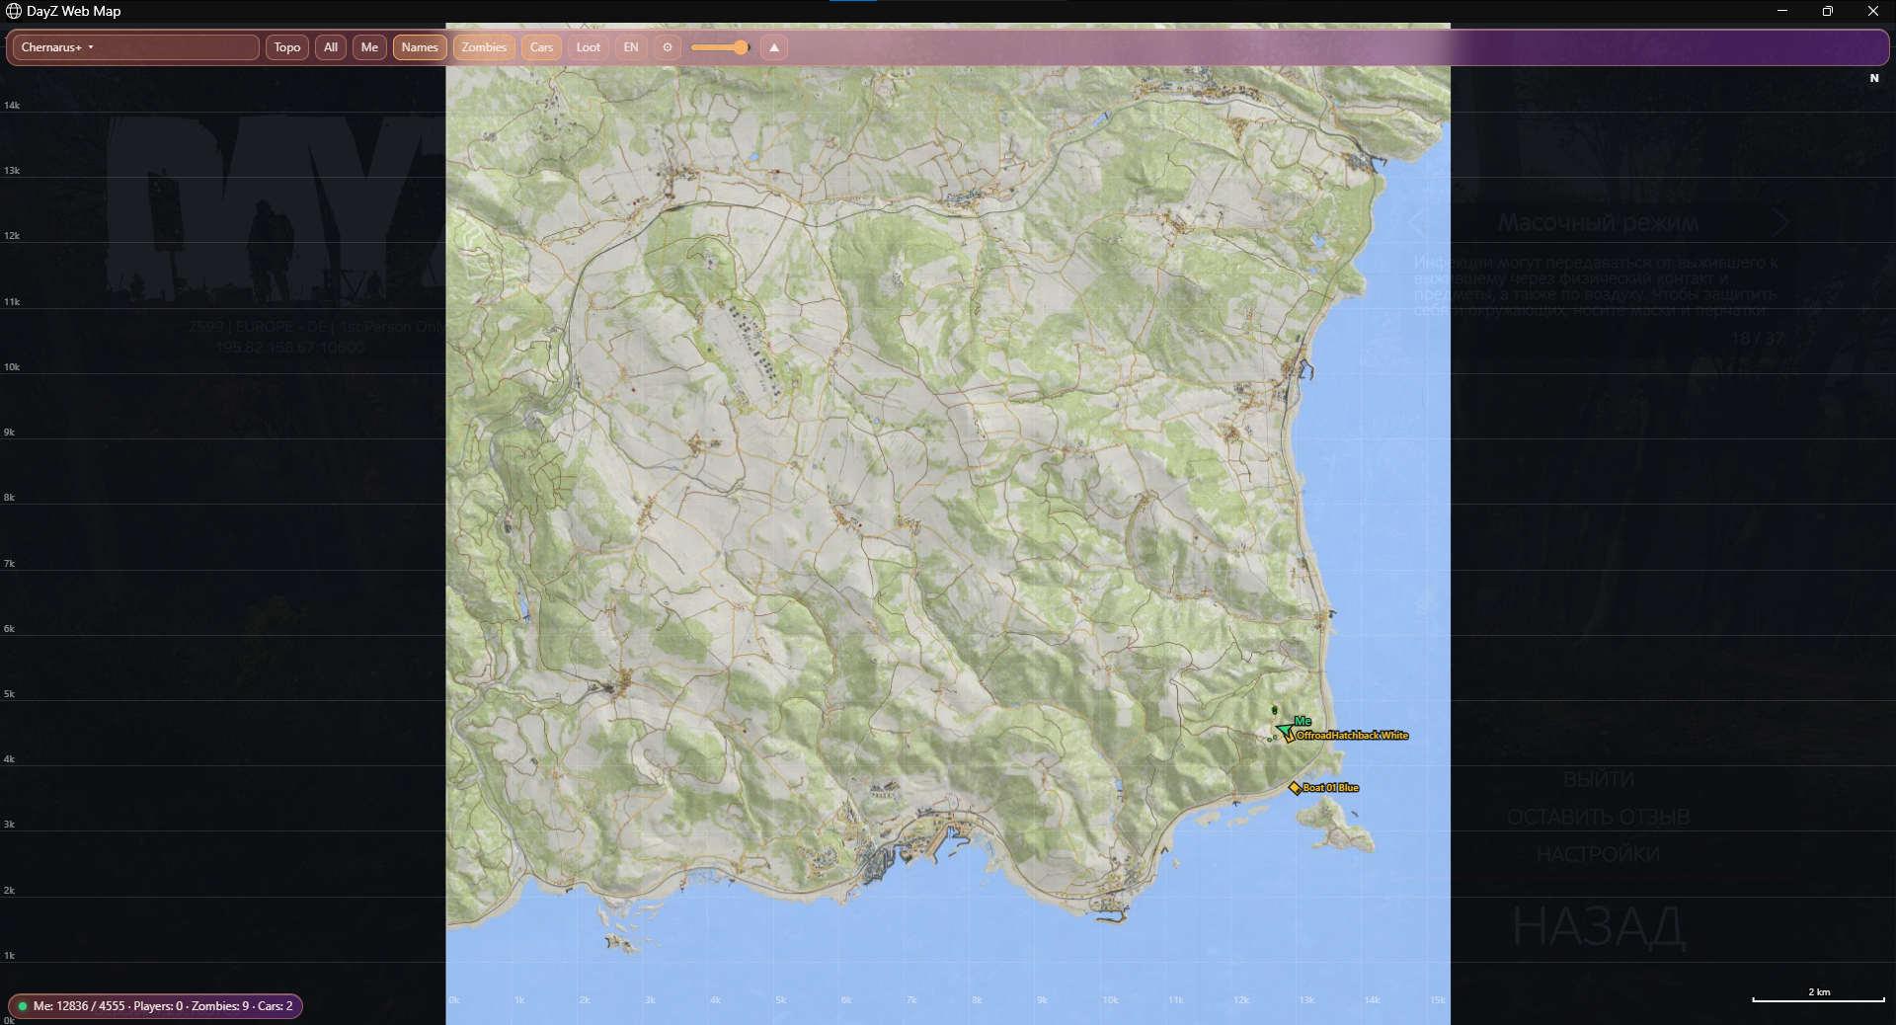The image size is (1896, 1025).
Task: Minimize the DayZ Web Map window
Action: pyautogui.click(x=1782, y=11)
